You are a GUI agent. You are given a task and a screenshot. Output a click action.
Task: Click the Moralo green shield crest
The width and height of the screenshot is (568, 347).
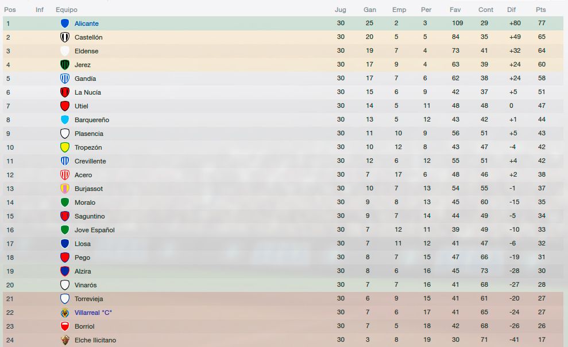65,202
